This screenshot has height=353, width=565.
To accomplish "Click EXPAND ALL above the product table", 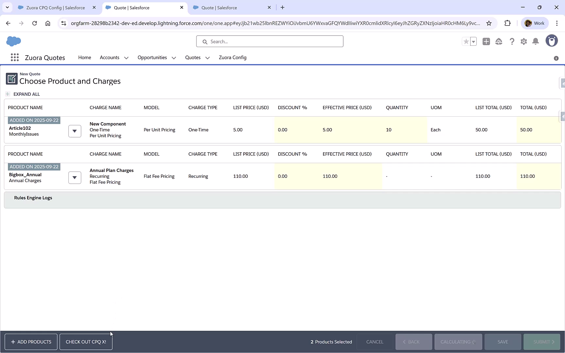I will click(x=26, y=94).
